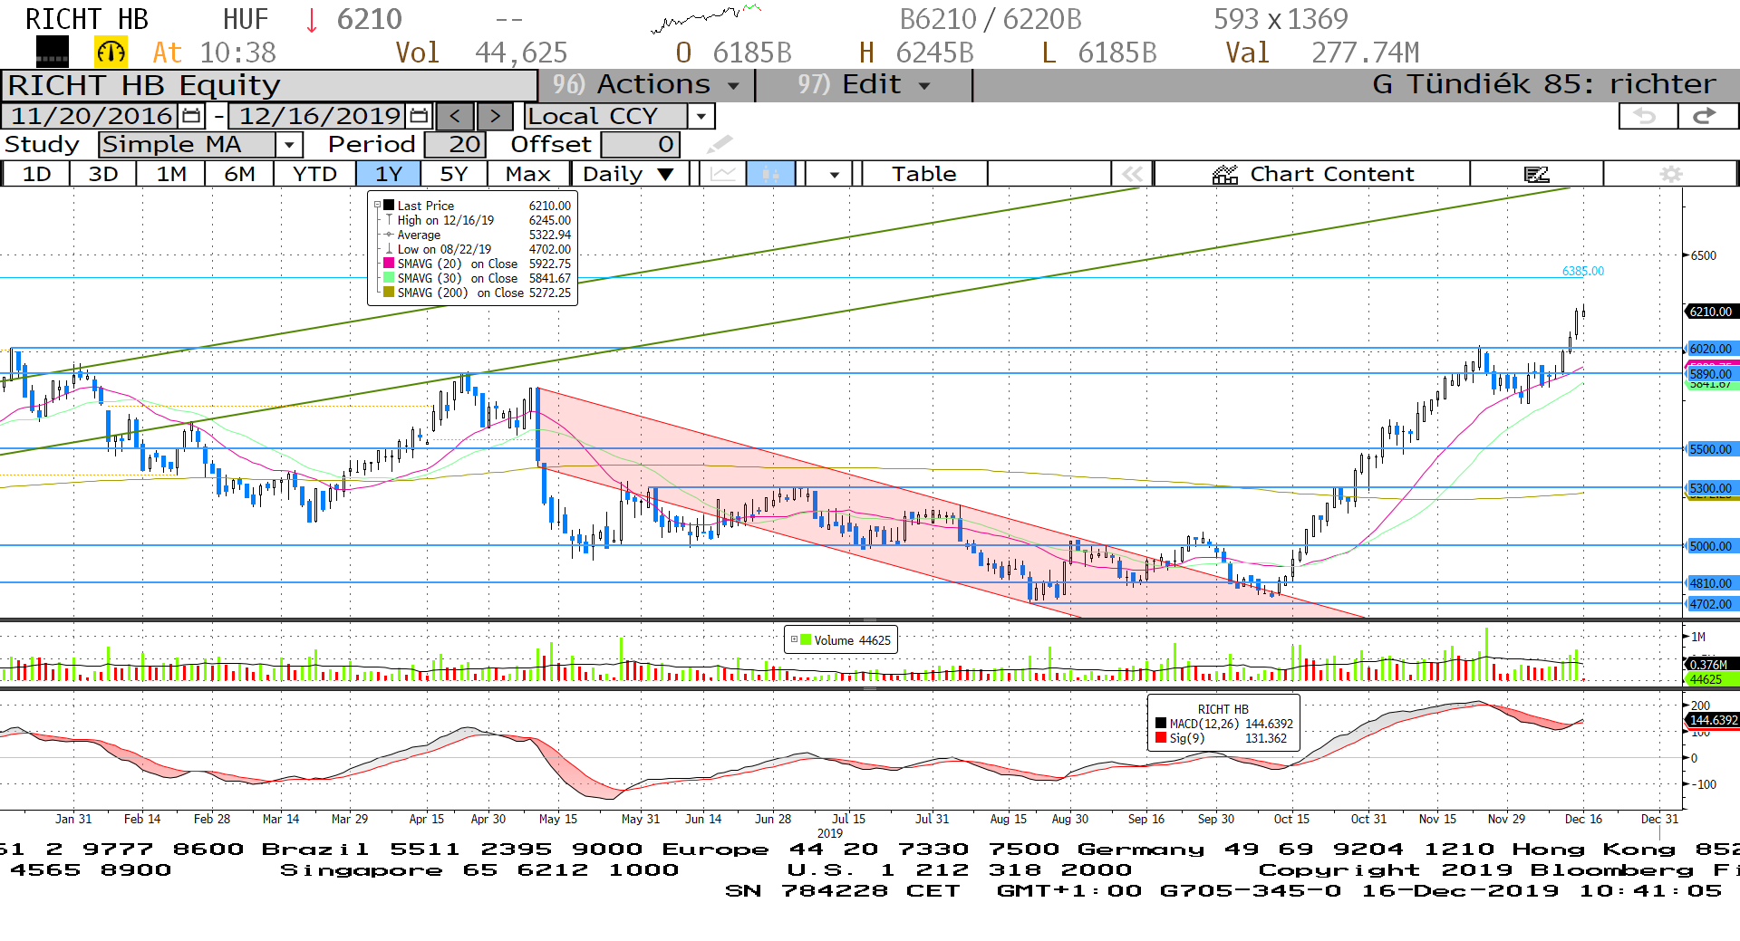Select the 5Y time range tab

point(454,174)
